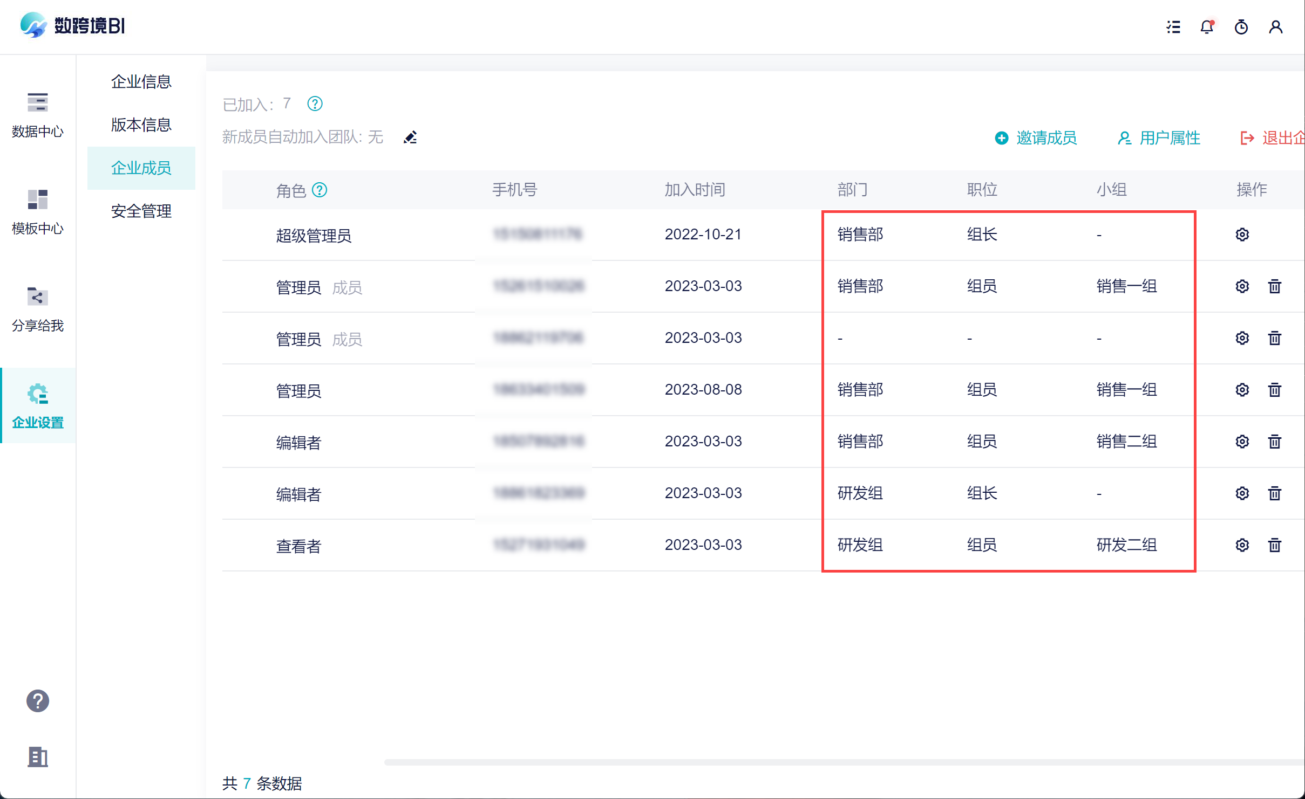Viewport: 1305px width, 799px height.
Task: Open the task list icon in header
Action: click(1173, 27)
